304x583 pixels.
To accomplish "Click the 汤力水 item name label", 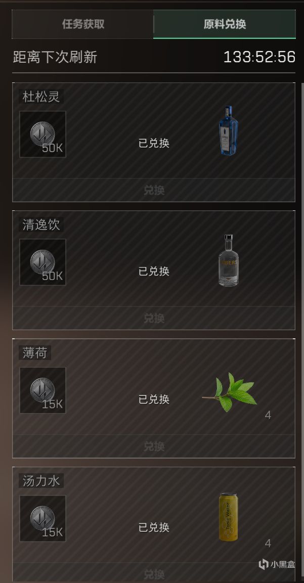I will click(x=41, y=481).
